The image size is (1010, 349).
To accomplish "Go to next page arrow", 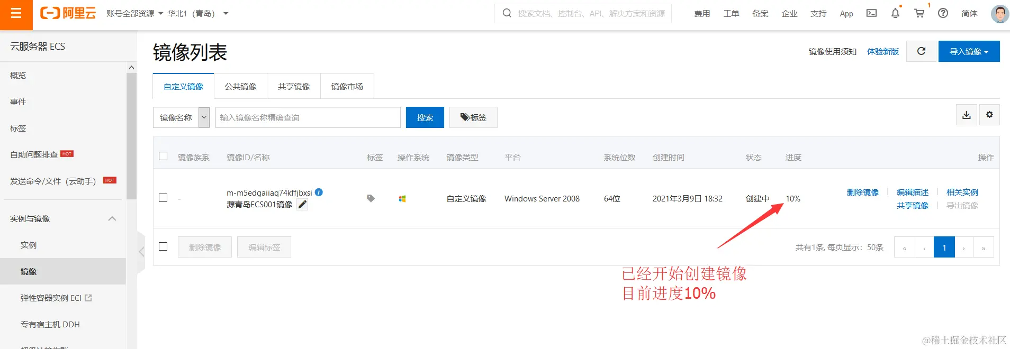I will tap(964, 247).
